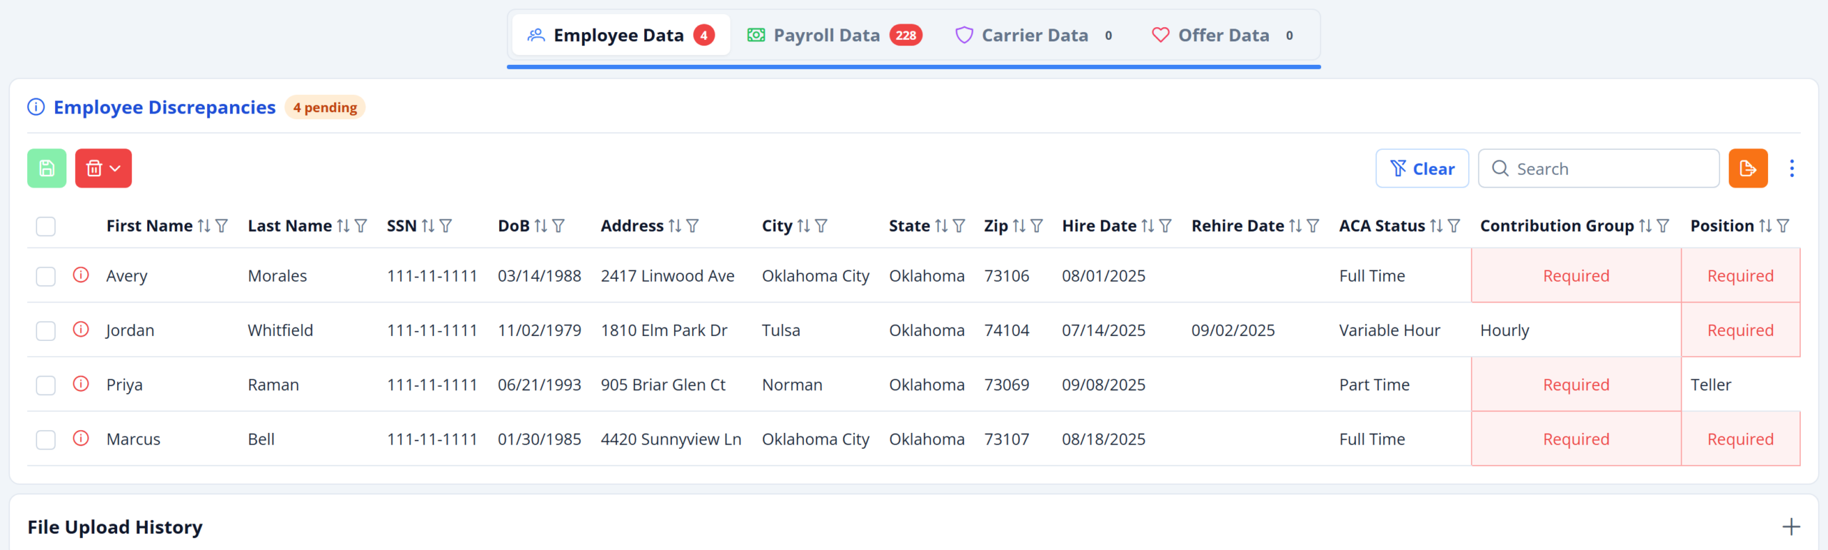Sort by First Name column
1828x550 pixels.
tap(204, 226)
